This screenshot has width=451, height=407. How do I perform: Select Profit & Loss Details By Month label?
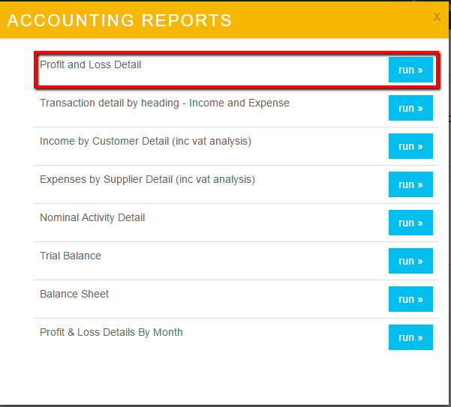tap(111, 333)
